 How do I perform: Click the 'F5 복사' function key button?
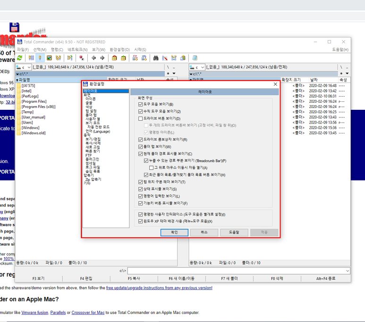(x=134, y=278)
